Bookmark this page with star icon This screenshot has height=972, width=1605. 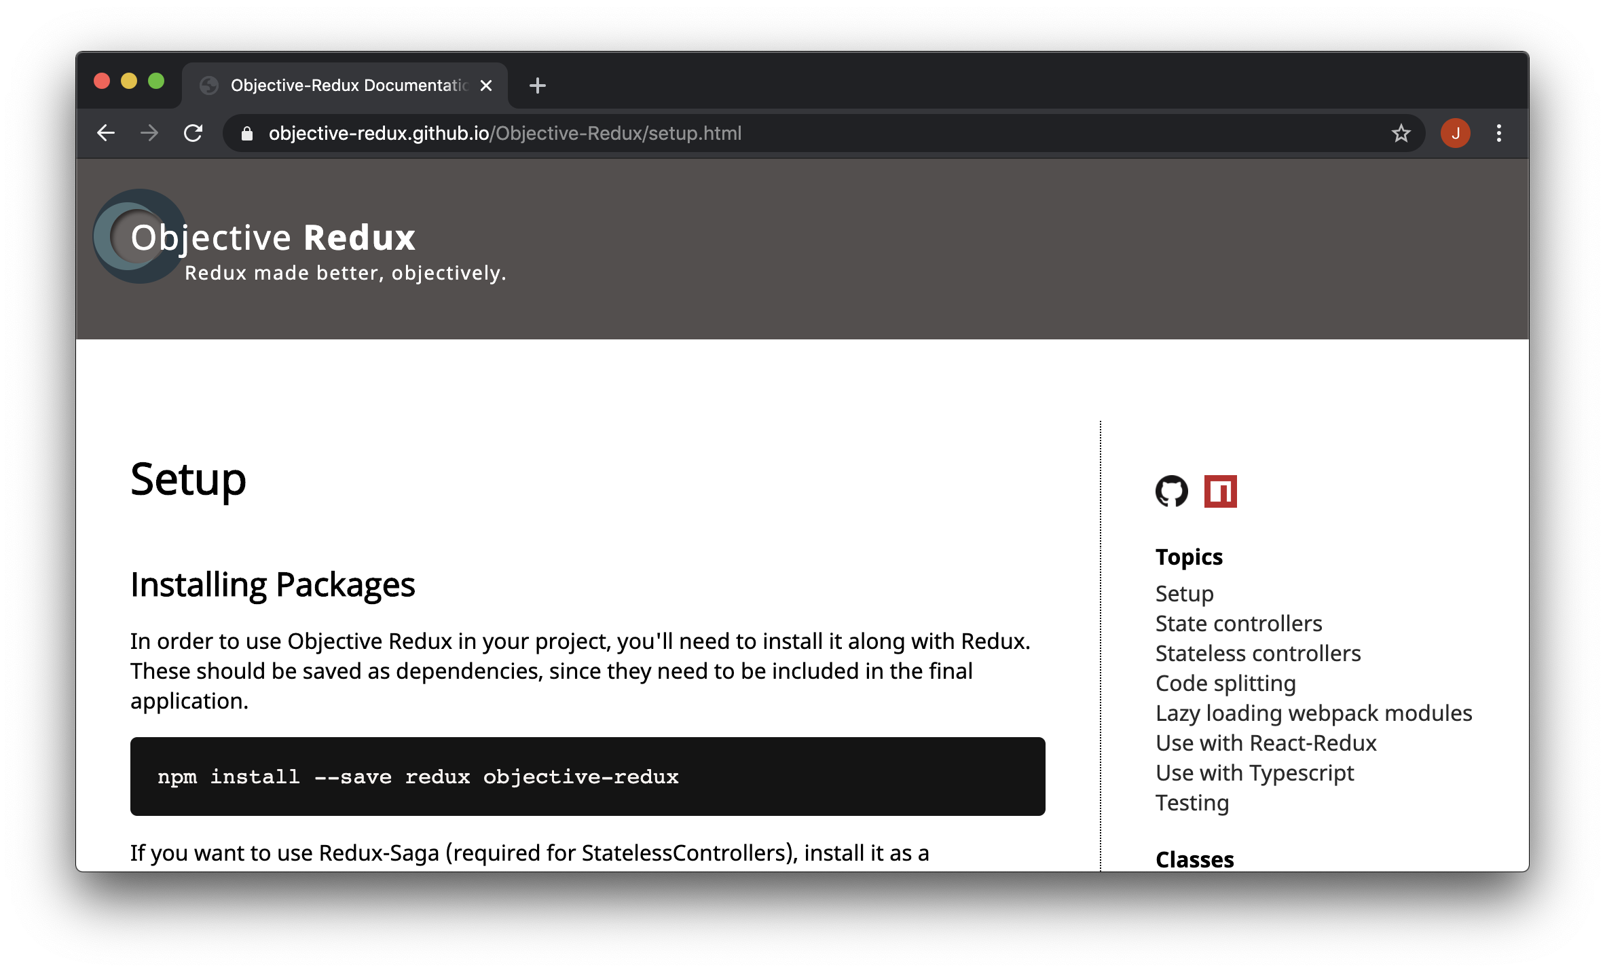(1401, 133)
